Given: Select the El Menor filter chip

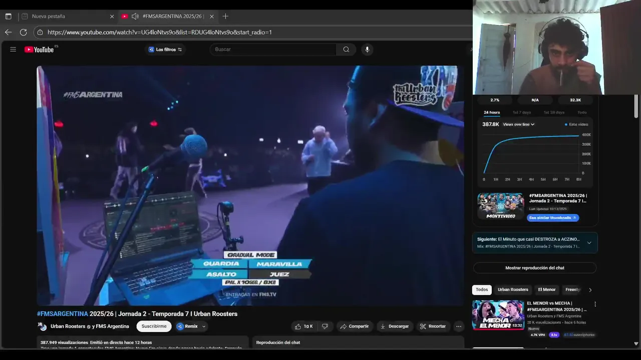Looking at the screenshot, I should 547,290.
